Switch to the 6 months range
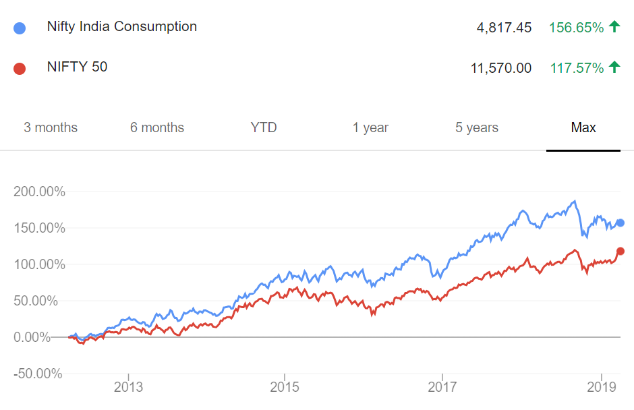This screenshot has width=634, height=410. 157,127
